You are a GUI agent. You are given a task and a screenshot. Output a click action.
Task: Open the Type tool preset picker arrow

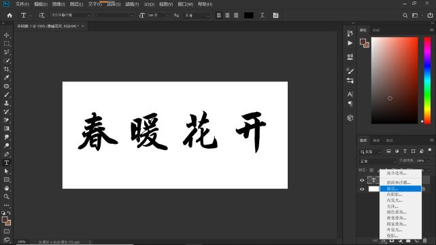click(30, 16)
